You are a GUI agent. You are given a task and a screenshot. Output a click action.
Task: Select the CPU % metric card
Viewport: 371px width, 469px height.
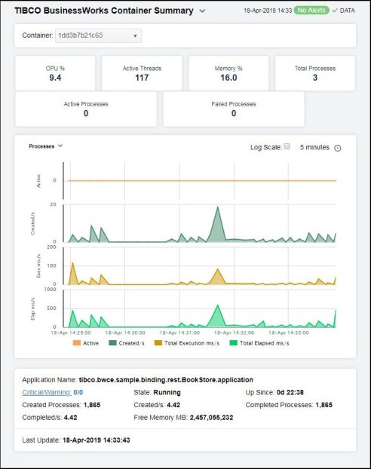coord(55,73)
